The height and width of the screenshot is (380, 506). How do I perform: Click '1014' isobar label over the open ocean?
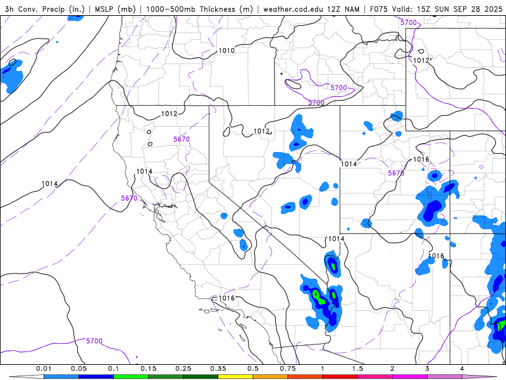(x=50, y=184)
